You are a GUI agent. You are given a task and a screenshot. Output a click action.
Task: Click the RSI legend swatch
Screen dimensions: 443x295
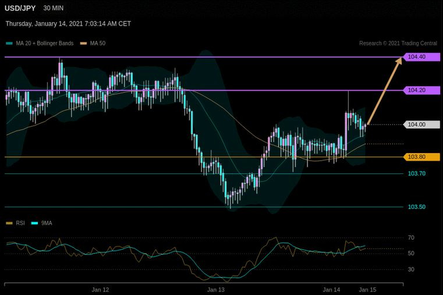(x=9, y=223)
